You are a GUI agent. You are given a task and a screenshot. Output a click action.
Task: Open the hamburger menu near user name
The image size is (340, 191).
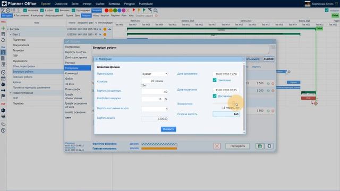coord(336,4)
